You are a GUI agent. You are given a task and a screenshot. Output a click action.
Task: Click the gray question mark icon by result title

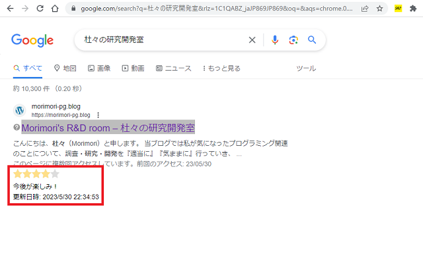(17, 127)
